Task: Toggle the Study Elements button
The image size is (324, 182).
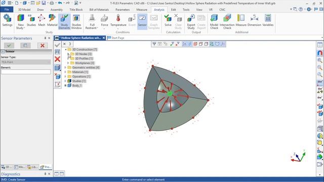Action: coord(64,22)
